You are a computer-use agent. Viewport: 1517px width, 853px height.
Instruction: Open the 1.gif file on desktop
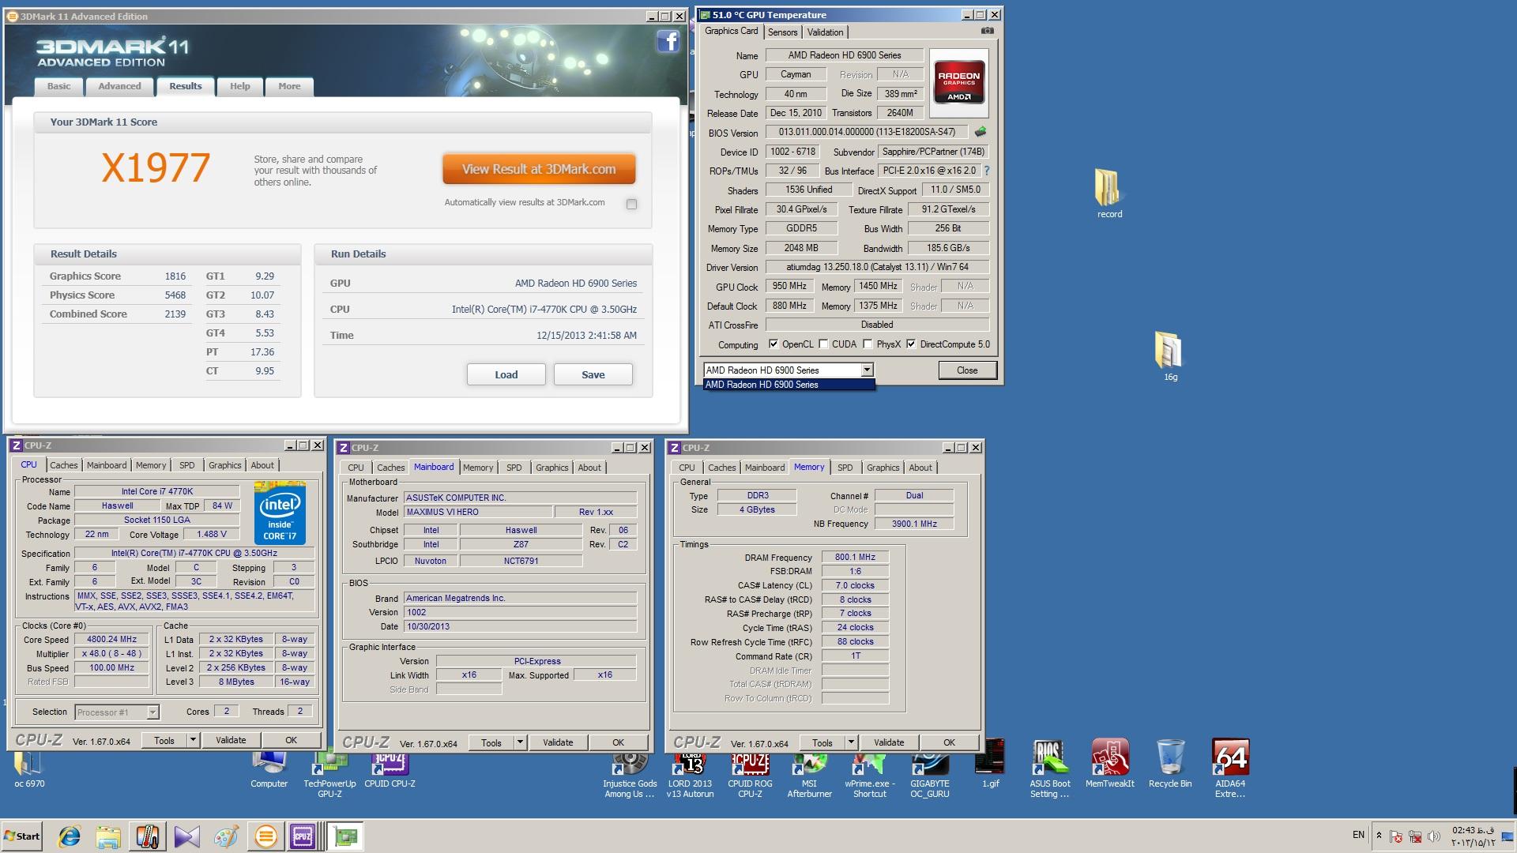[990, 765]
